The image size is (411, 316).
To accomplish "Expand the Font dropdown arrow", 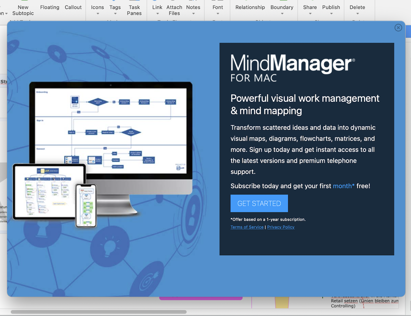I will pos(218,14).
